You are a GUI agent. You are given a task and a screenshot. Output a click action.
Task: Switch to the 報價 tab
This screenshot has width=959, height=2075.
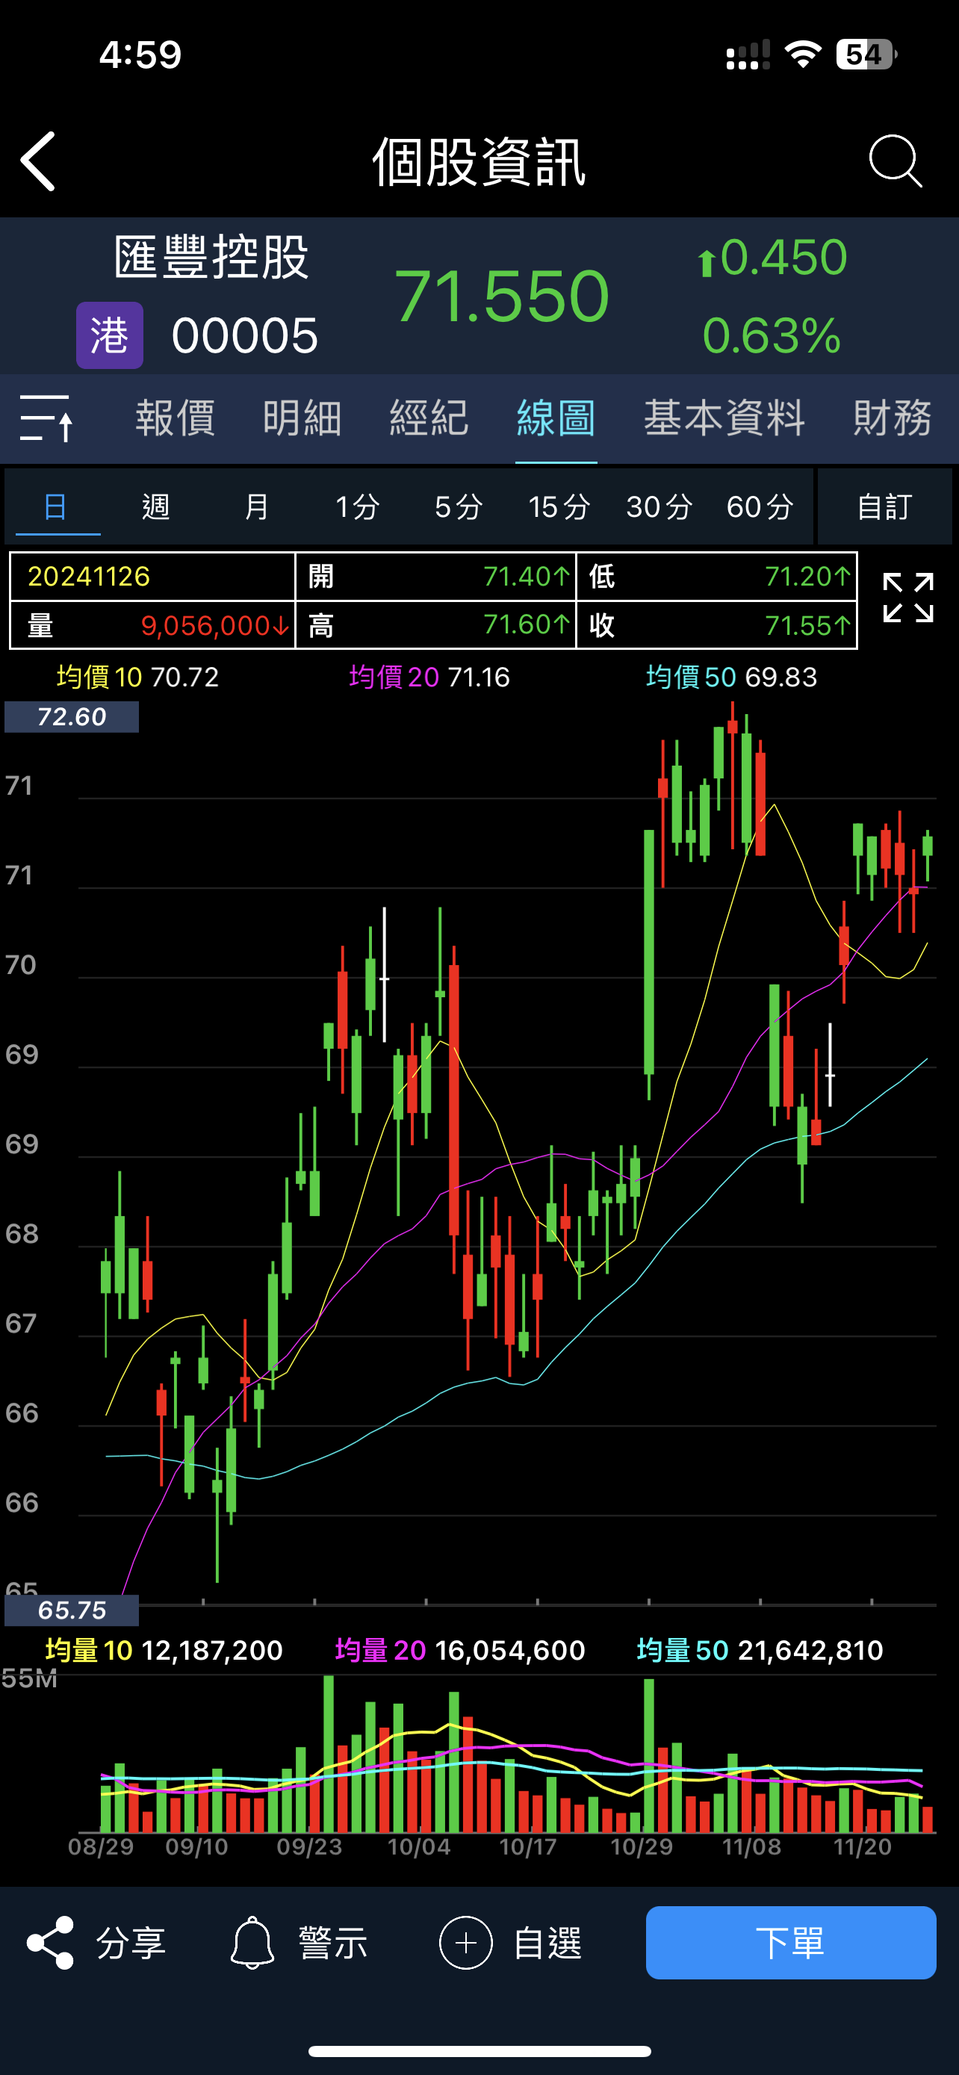pos(176,418)
